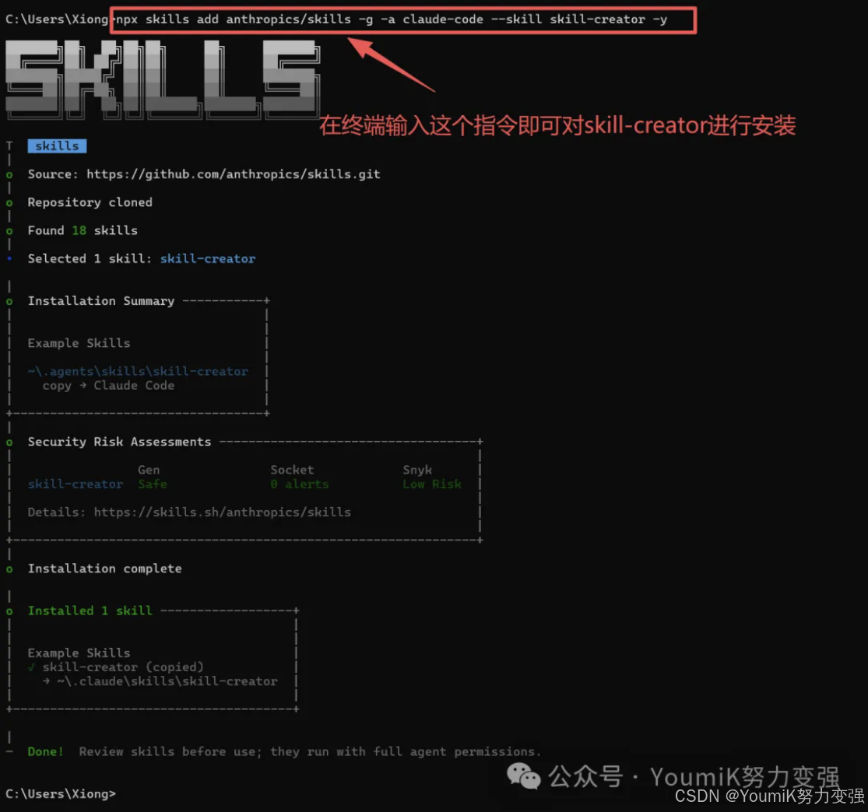Open the skills.sh/anthropics/skills details link
868x812 pixels.
222,513
